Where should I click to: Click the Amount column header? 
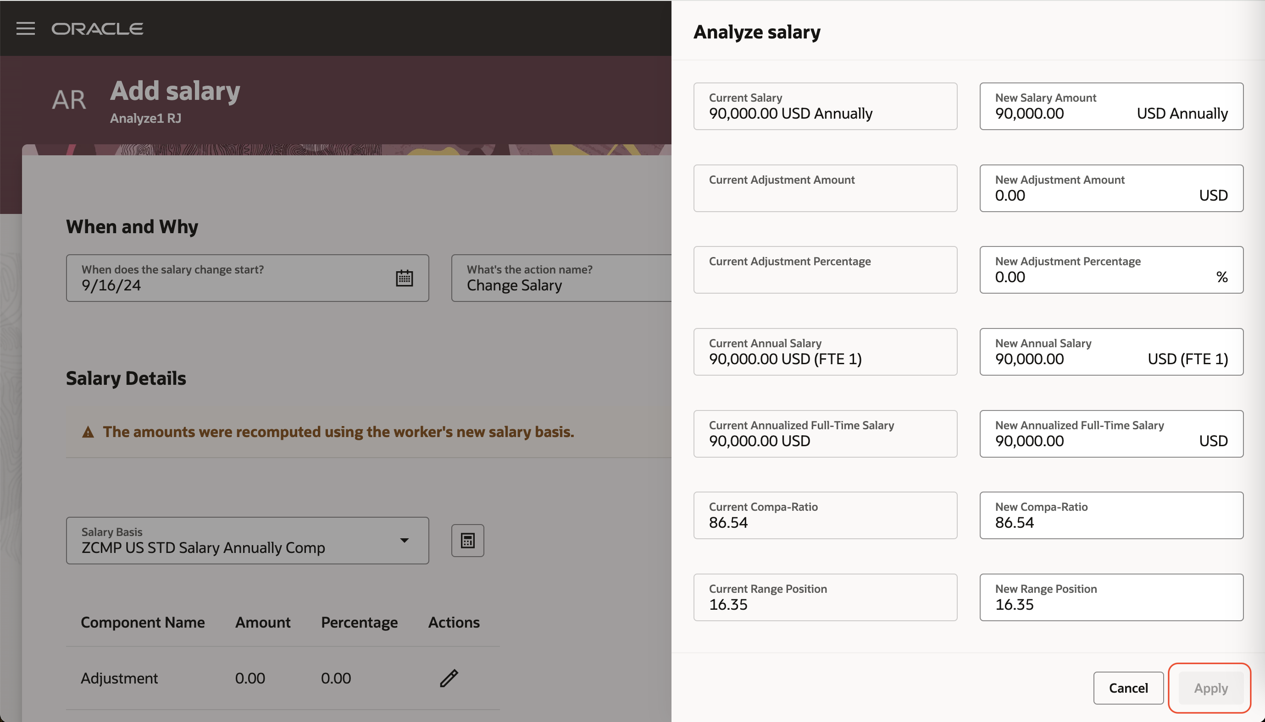point(263,622)
